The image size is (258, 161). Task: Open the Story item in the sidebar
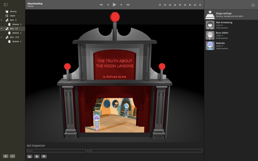pos(13,12)
